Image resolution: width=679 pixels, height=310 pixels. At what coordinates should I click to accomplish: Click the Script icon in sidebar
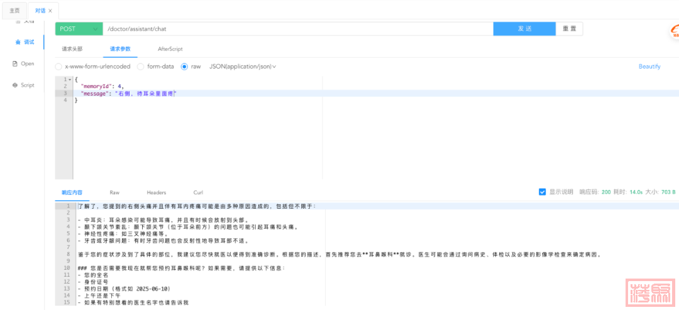(x=15, y=85)
